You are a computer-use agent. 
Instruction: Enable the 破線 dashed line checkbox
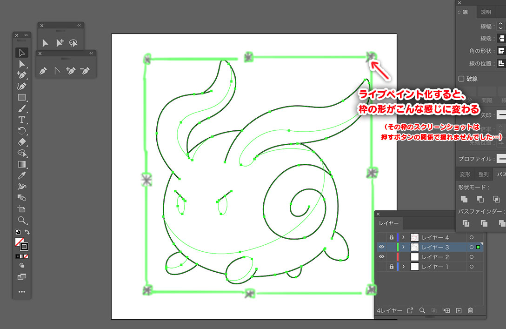click(461, 79)
